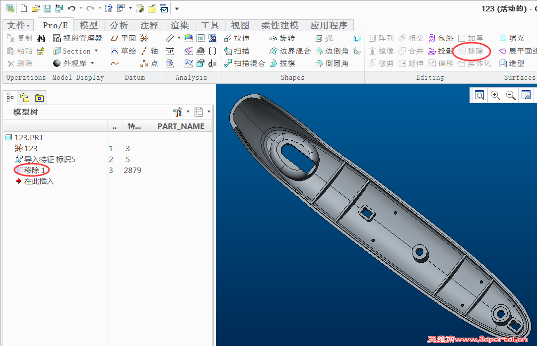Viewport: 537px width, 346px height.
Task: Open quick access toolbar customize arrow
Action: point(177,8)
